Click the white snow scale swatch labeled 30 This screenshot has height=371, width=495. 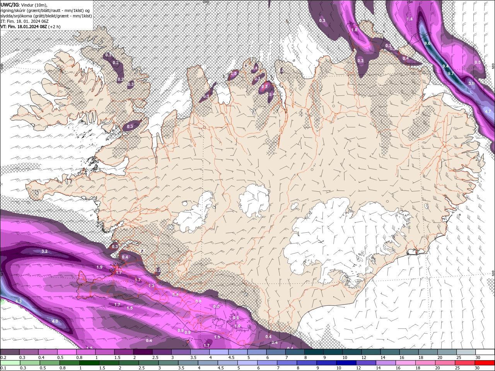point(485,352)
